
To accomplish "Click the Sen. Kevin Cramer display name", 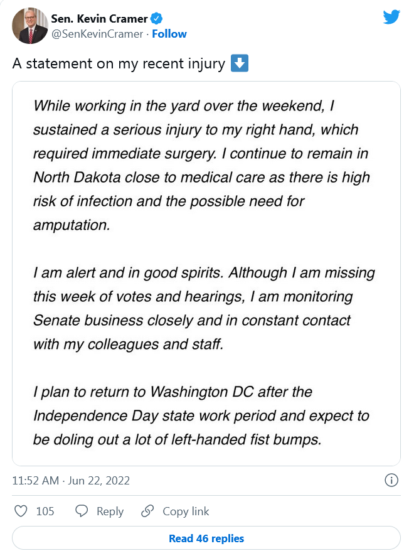I will 100,19.
